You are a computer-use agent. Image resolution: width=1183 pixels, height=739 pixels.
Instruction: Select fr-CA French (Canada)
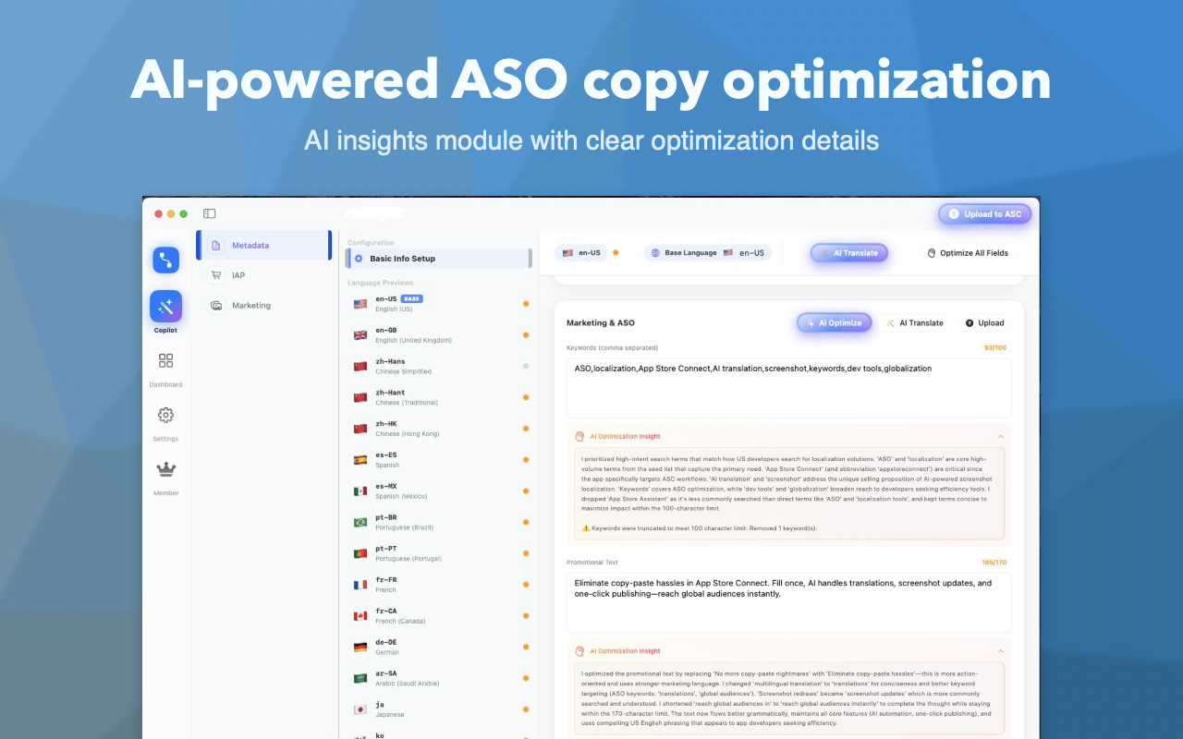[440, 616]
